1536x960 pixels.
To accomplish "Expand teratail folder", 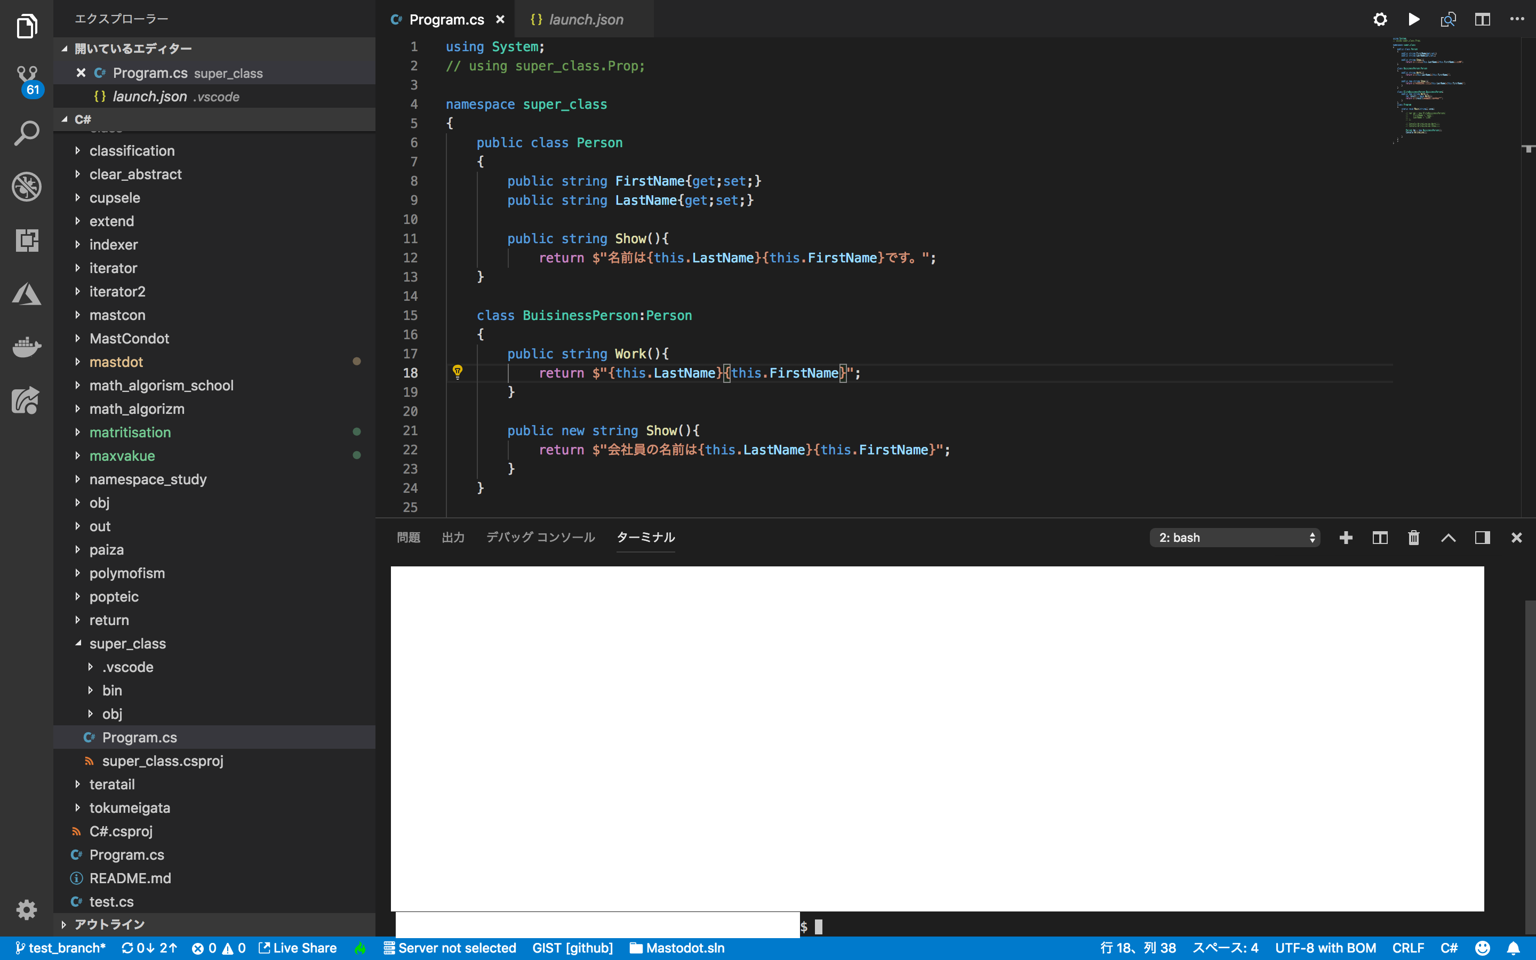I will pyautogui.click(x=214, y=784).
